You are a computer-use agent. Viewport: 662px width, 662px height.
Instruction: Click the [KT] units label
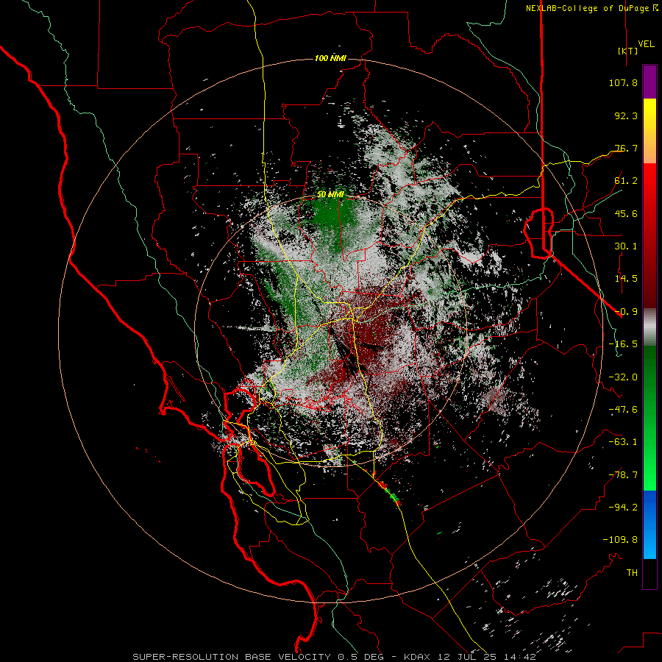(627, 51)
